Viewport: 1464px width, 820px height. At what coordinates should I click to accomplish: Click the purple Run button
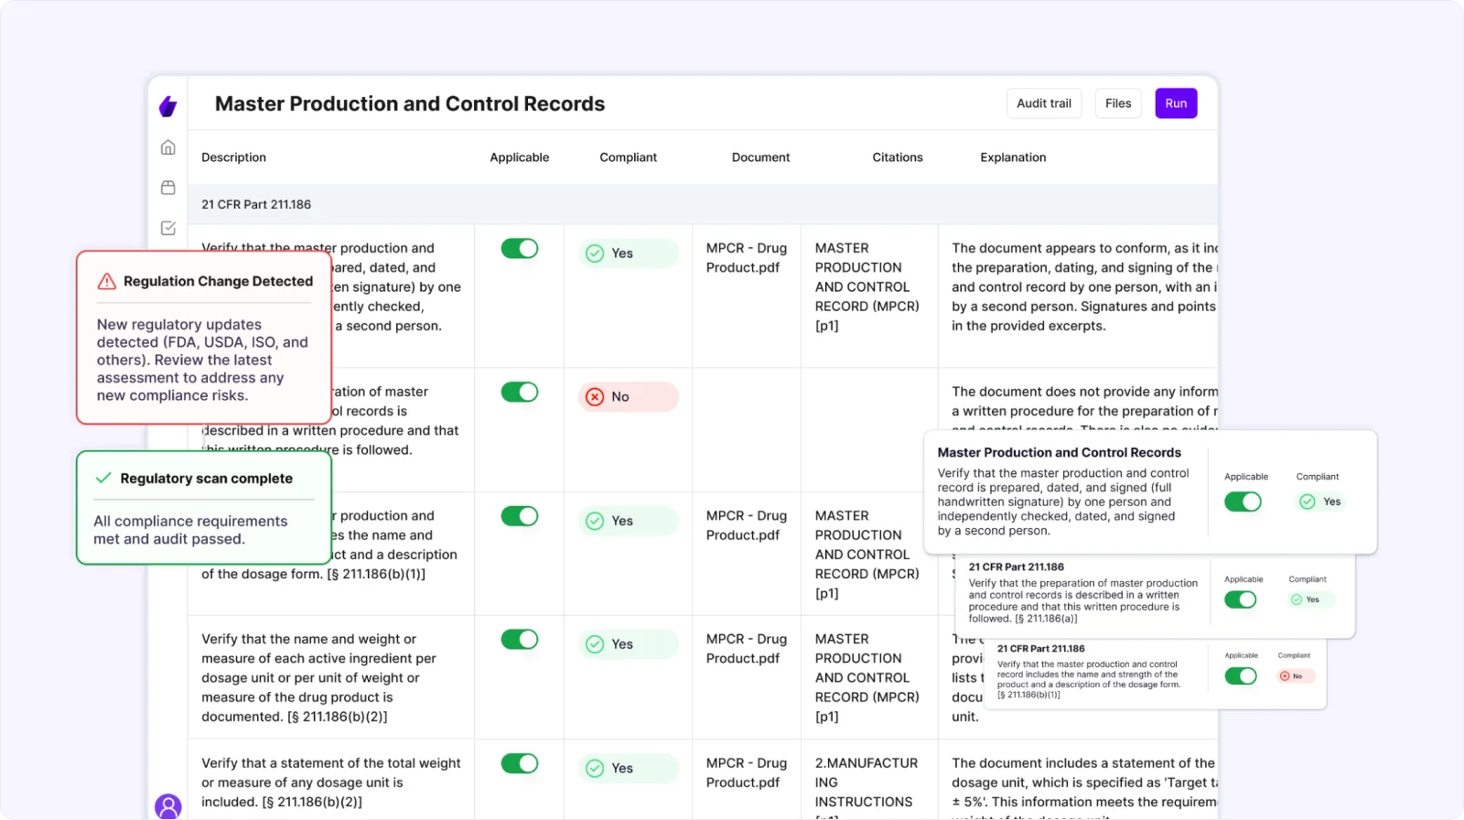[1176, 103]
